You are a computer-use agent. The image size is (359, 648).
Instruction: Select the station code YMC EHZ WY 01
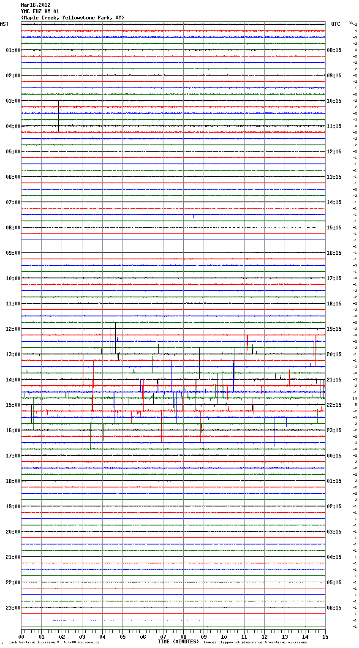[40, 11]
